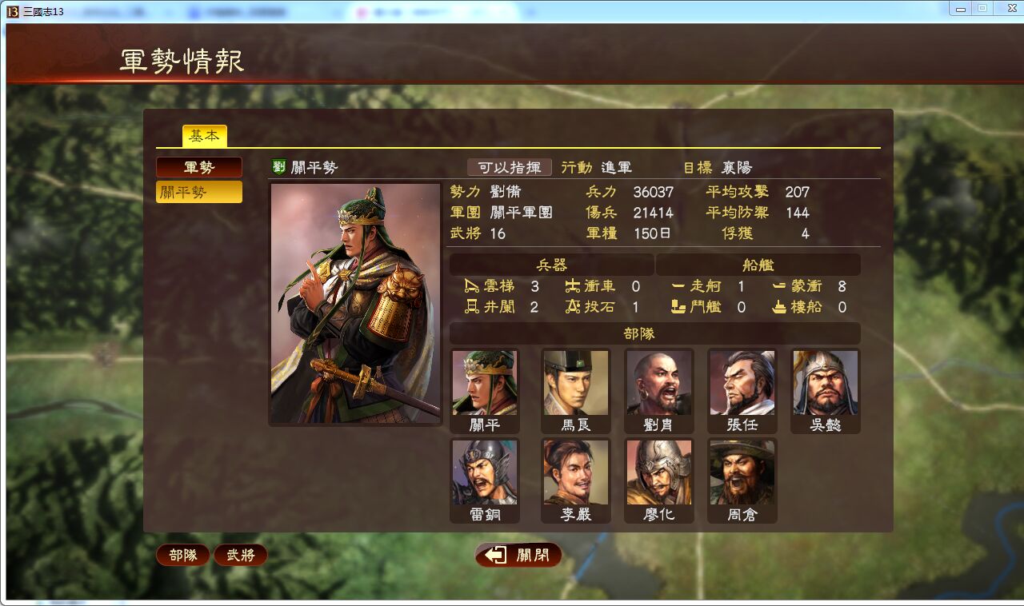Click the 樓船 tower ship icon
Image resolution: width=1024 pixels, height=606 pixels.
tap(780, 307)
